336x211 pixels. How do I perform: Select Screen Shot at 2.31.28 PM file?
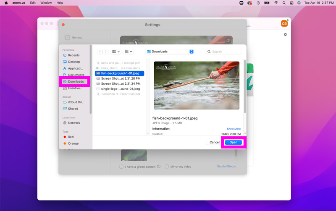tap(120, 78)
